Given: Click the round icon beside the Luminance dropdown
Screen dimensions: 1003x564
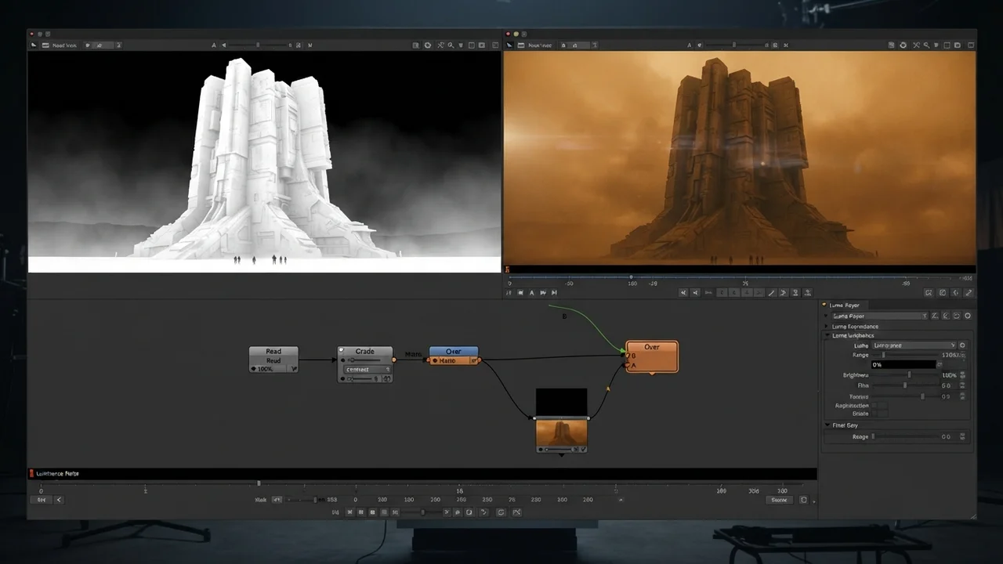Looking at the screenshot, I should click(962, 345).
